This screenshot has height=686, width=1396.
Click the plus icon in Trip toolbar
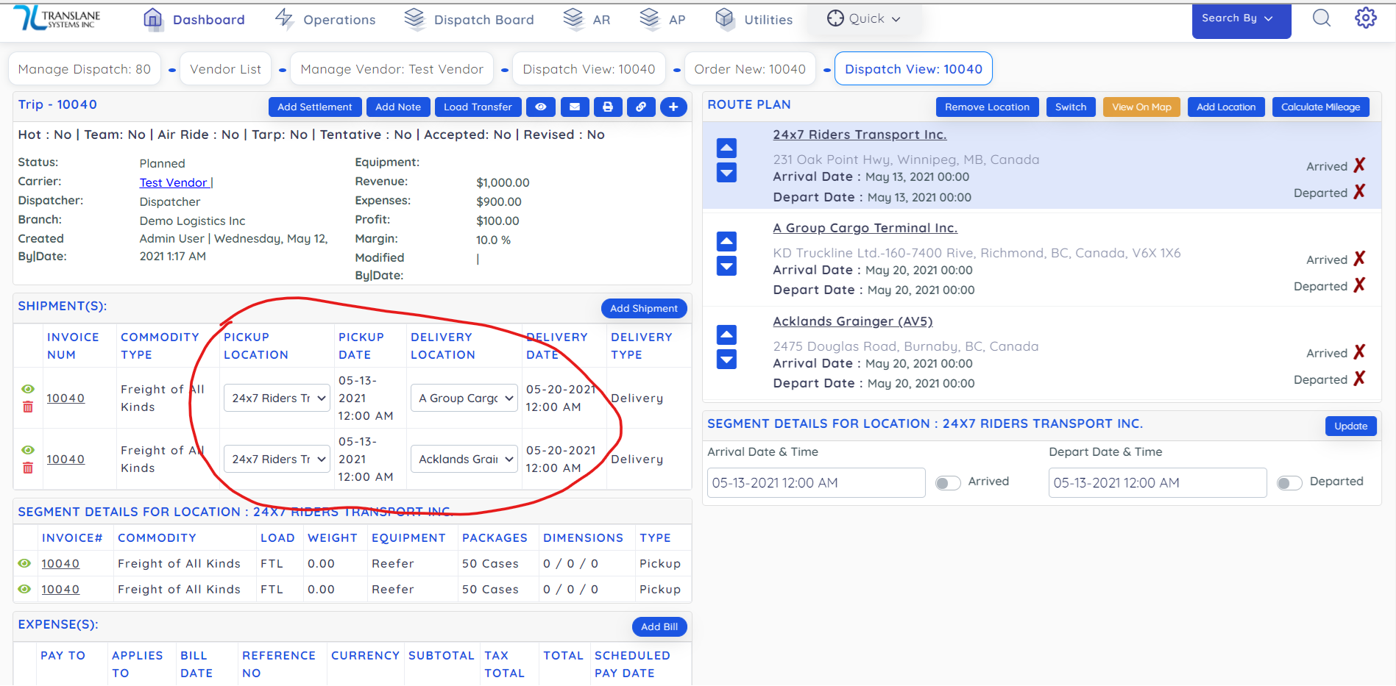[673, 107]
